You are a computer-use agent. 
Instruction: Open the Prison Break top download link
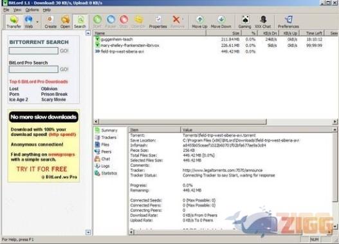[x=54, y=94]
